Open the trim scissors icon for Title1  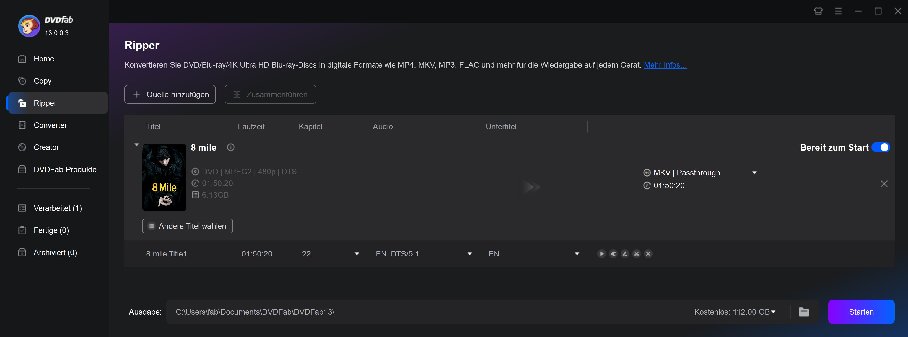pos(637,254)
